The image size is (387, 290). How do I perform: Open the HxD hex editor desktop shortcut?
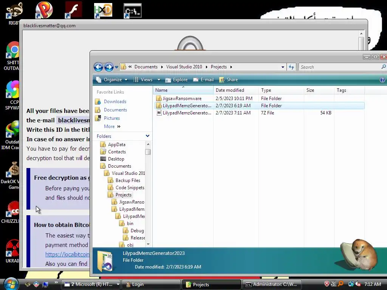pos(103,11)
